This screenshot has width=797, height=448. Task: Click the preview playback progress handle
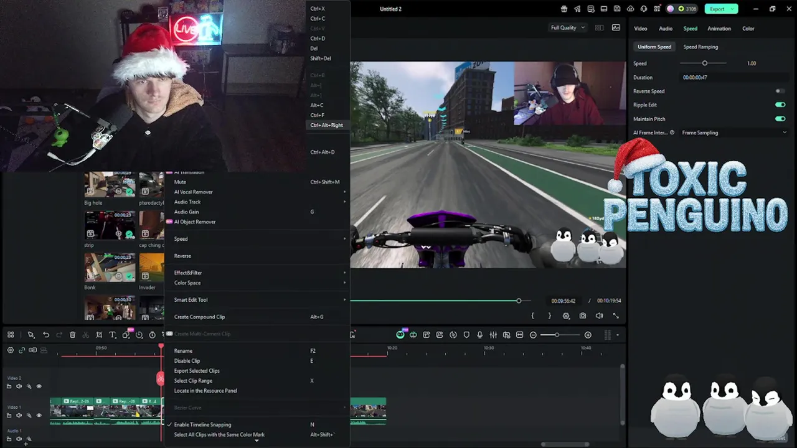point(519,301)
